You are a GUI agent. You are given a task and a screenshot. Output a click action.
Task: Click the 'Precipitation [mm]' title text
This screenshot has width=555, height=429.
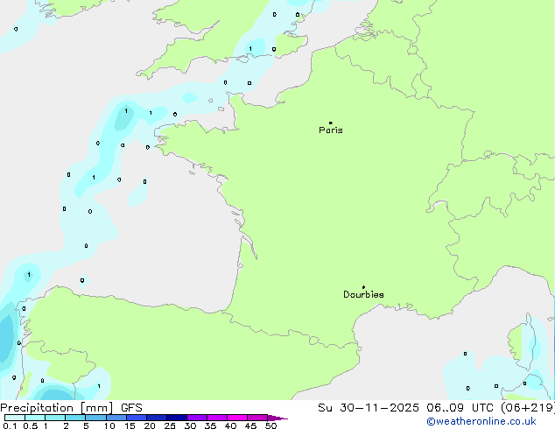[x=57, y=408]
